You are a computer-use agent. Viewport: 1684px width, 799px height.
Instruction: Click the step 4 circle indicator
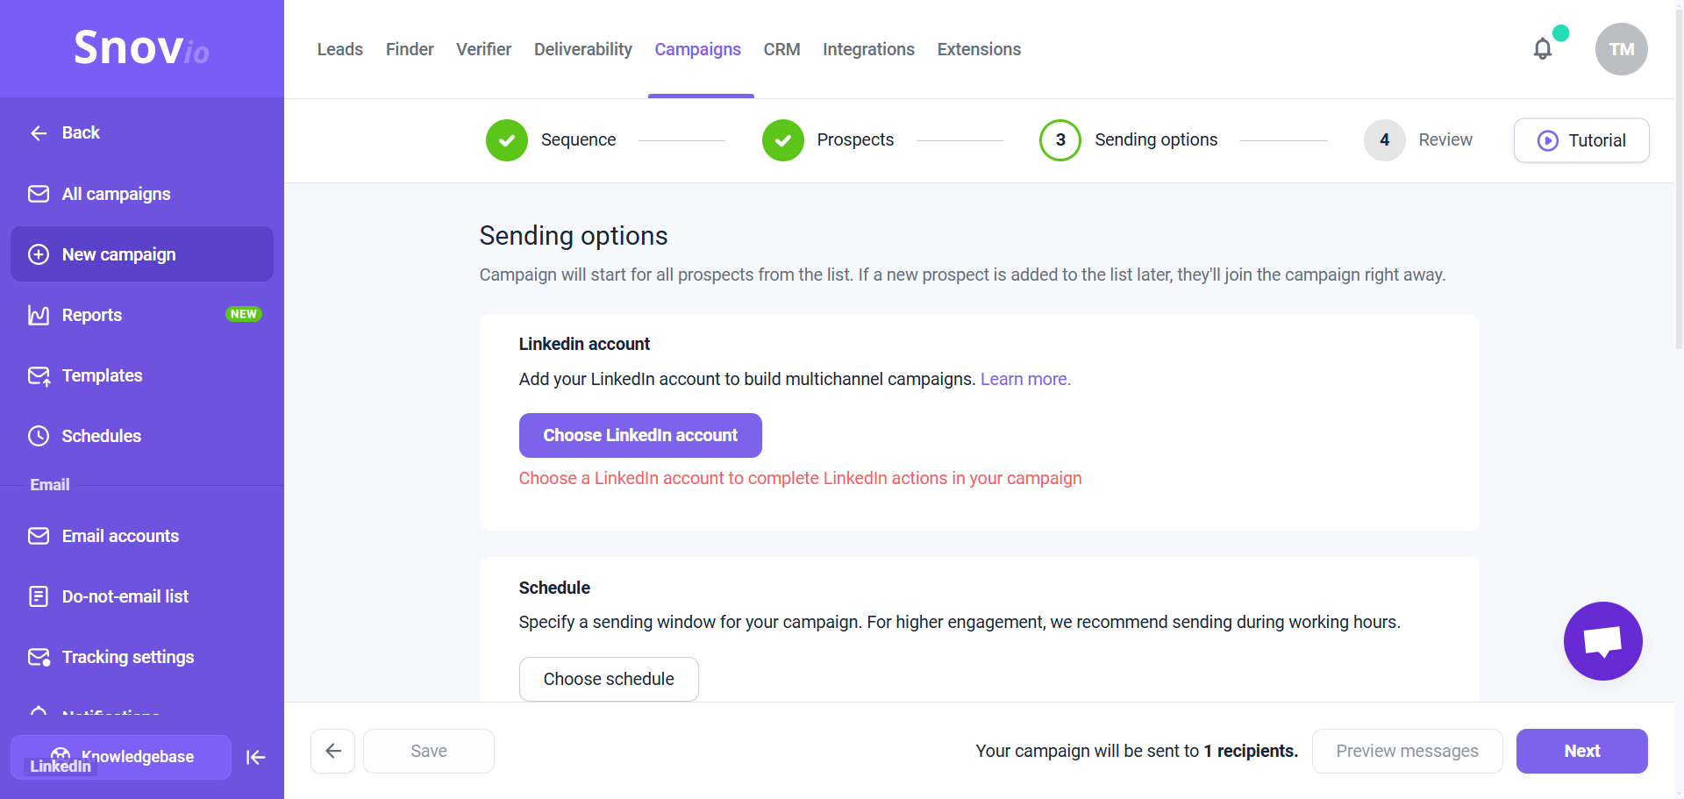1385,140
